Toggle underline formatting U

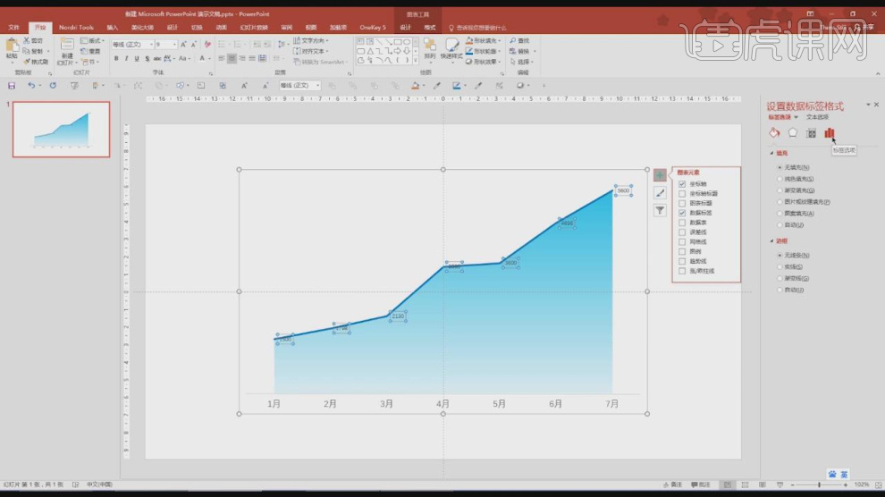click(137, 59)
